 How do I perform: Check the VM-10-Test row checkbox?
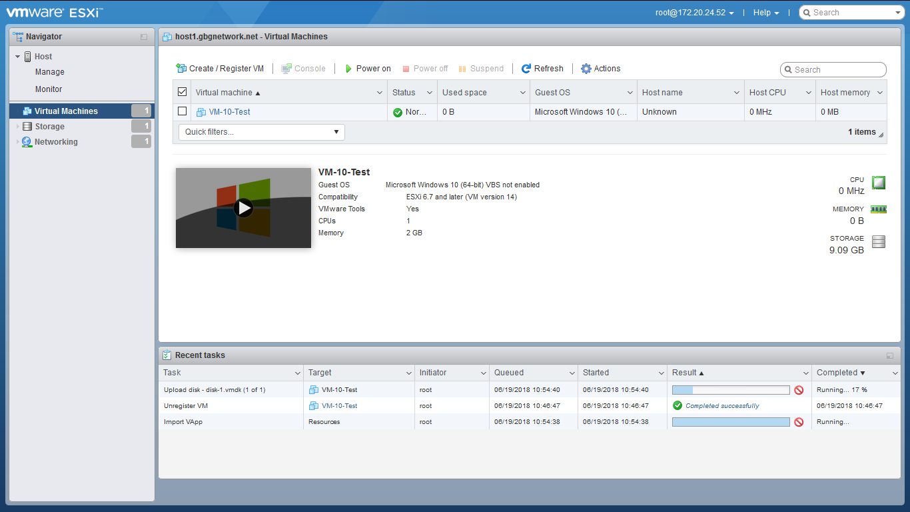coord(182,112)
